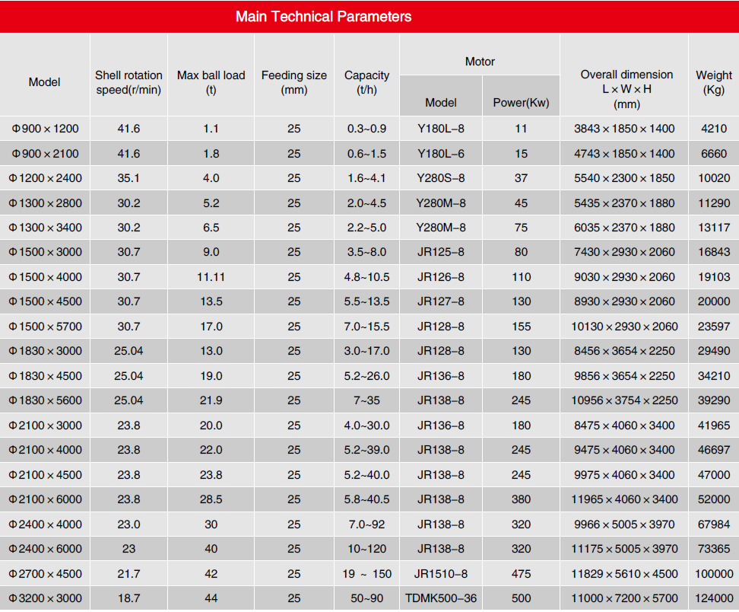This screenshot has width=739, height=612.
Task: Click motor model 'JR125–8'
Action: [x=441, y=251]
